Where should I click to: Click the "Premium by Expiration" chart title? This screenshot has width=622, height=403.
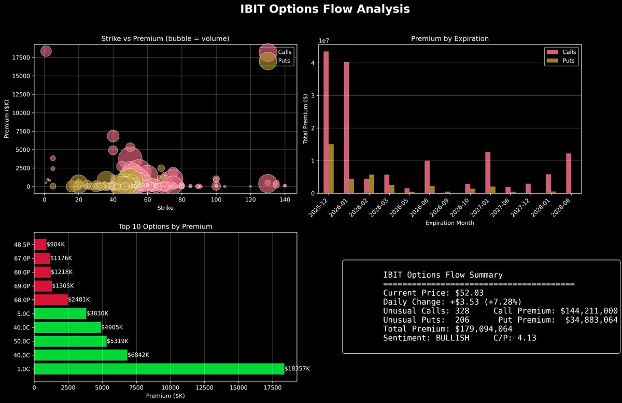tap(450, 38)
